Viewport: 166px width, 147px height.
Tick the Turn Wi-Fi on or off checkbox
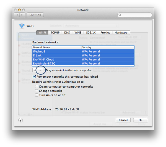[37, 95]
